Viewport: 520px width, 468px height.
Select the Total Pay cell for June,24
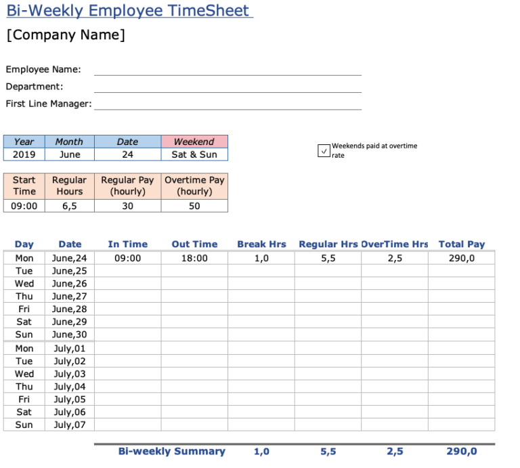(462, 258)
